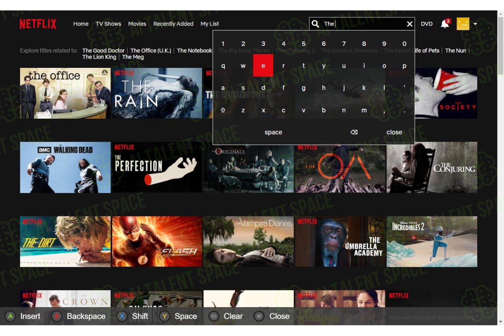This screenshot has width=504, height=336.
Task: Tap the m key on the keyboard
Action: pyautogui.click(x=364, y=110)
